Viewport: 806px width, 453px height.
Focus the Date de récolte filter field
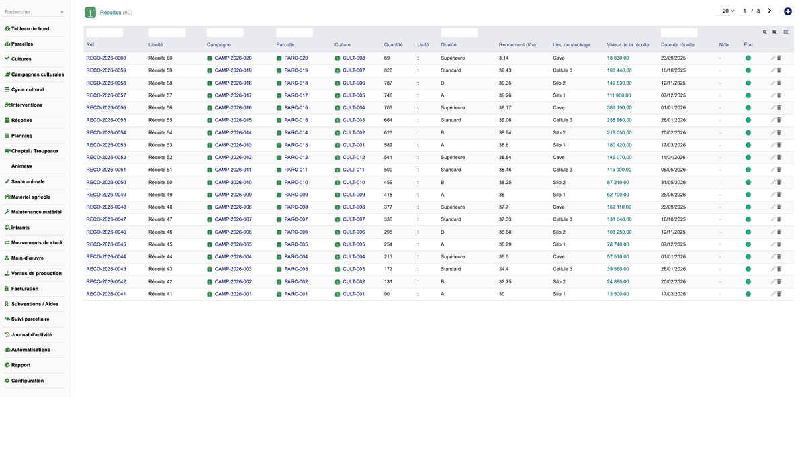(x=679, y=32)
